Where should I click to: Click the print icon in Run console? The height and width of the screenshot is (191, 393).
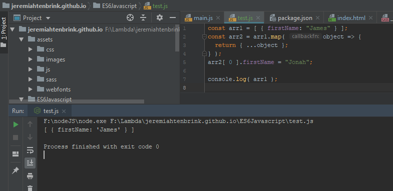pyautogui.click(x=30, y=176)
